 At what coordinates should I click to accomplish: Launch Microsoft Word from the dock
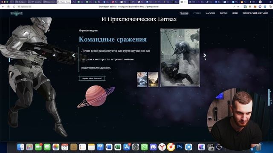(x=109, y=147)
